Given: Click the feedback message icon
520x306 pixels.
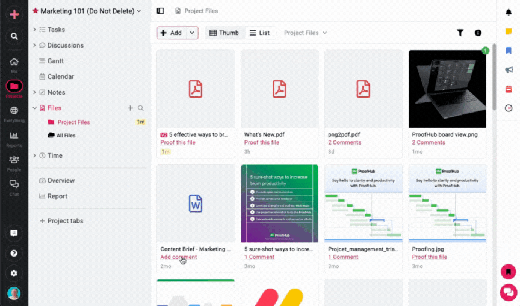Looking at the screenshot, I should pos(14,233).
